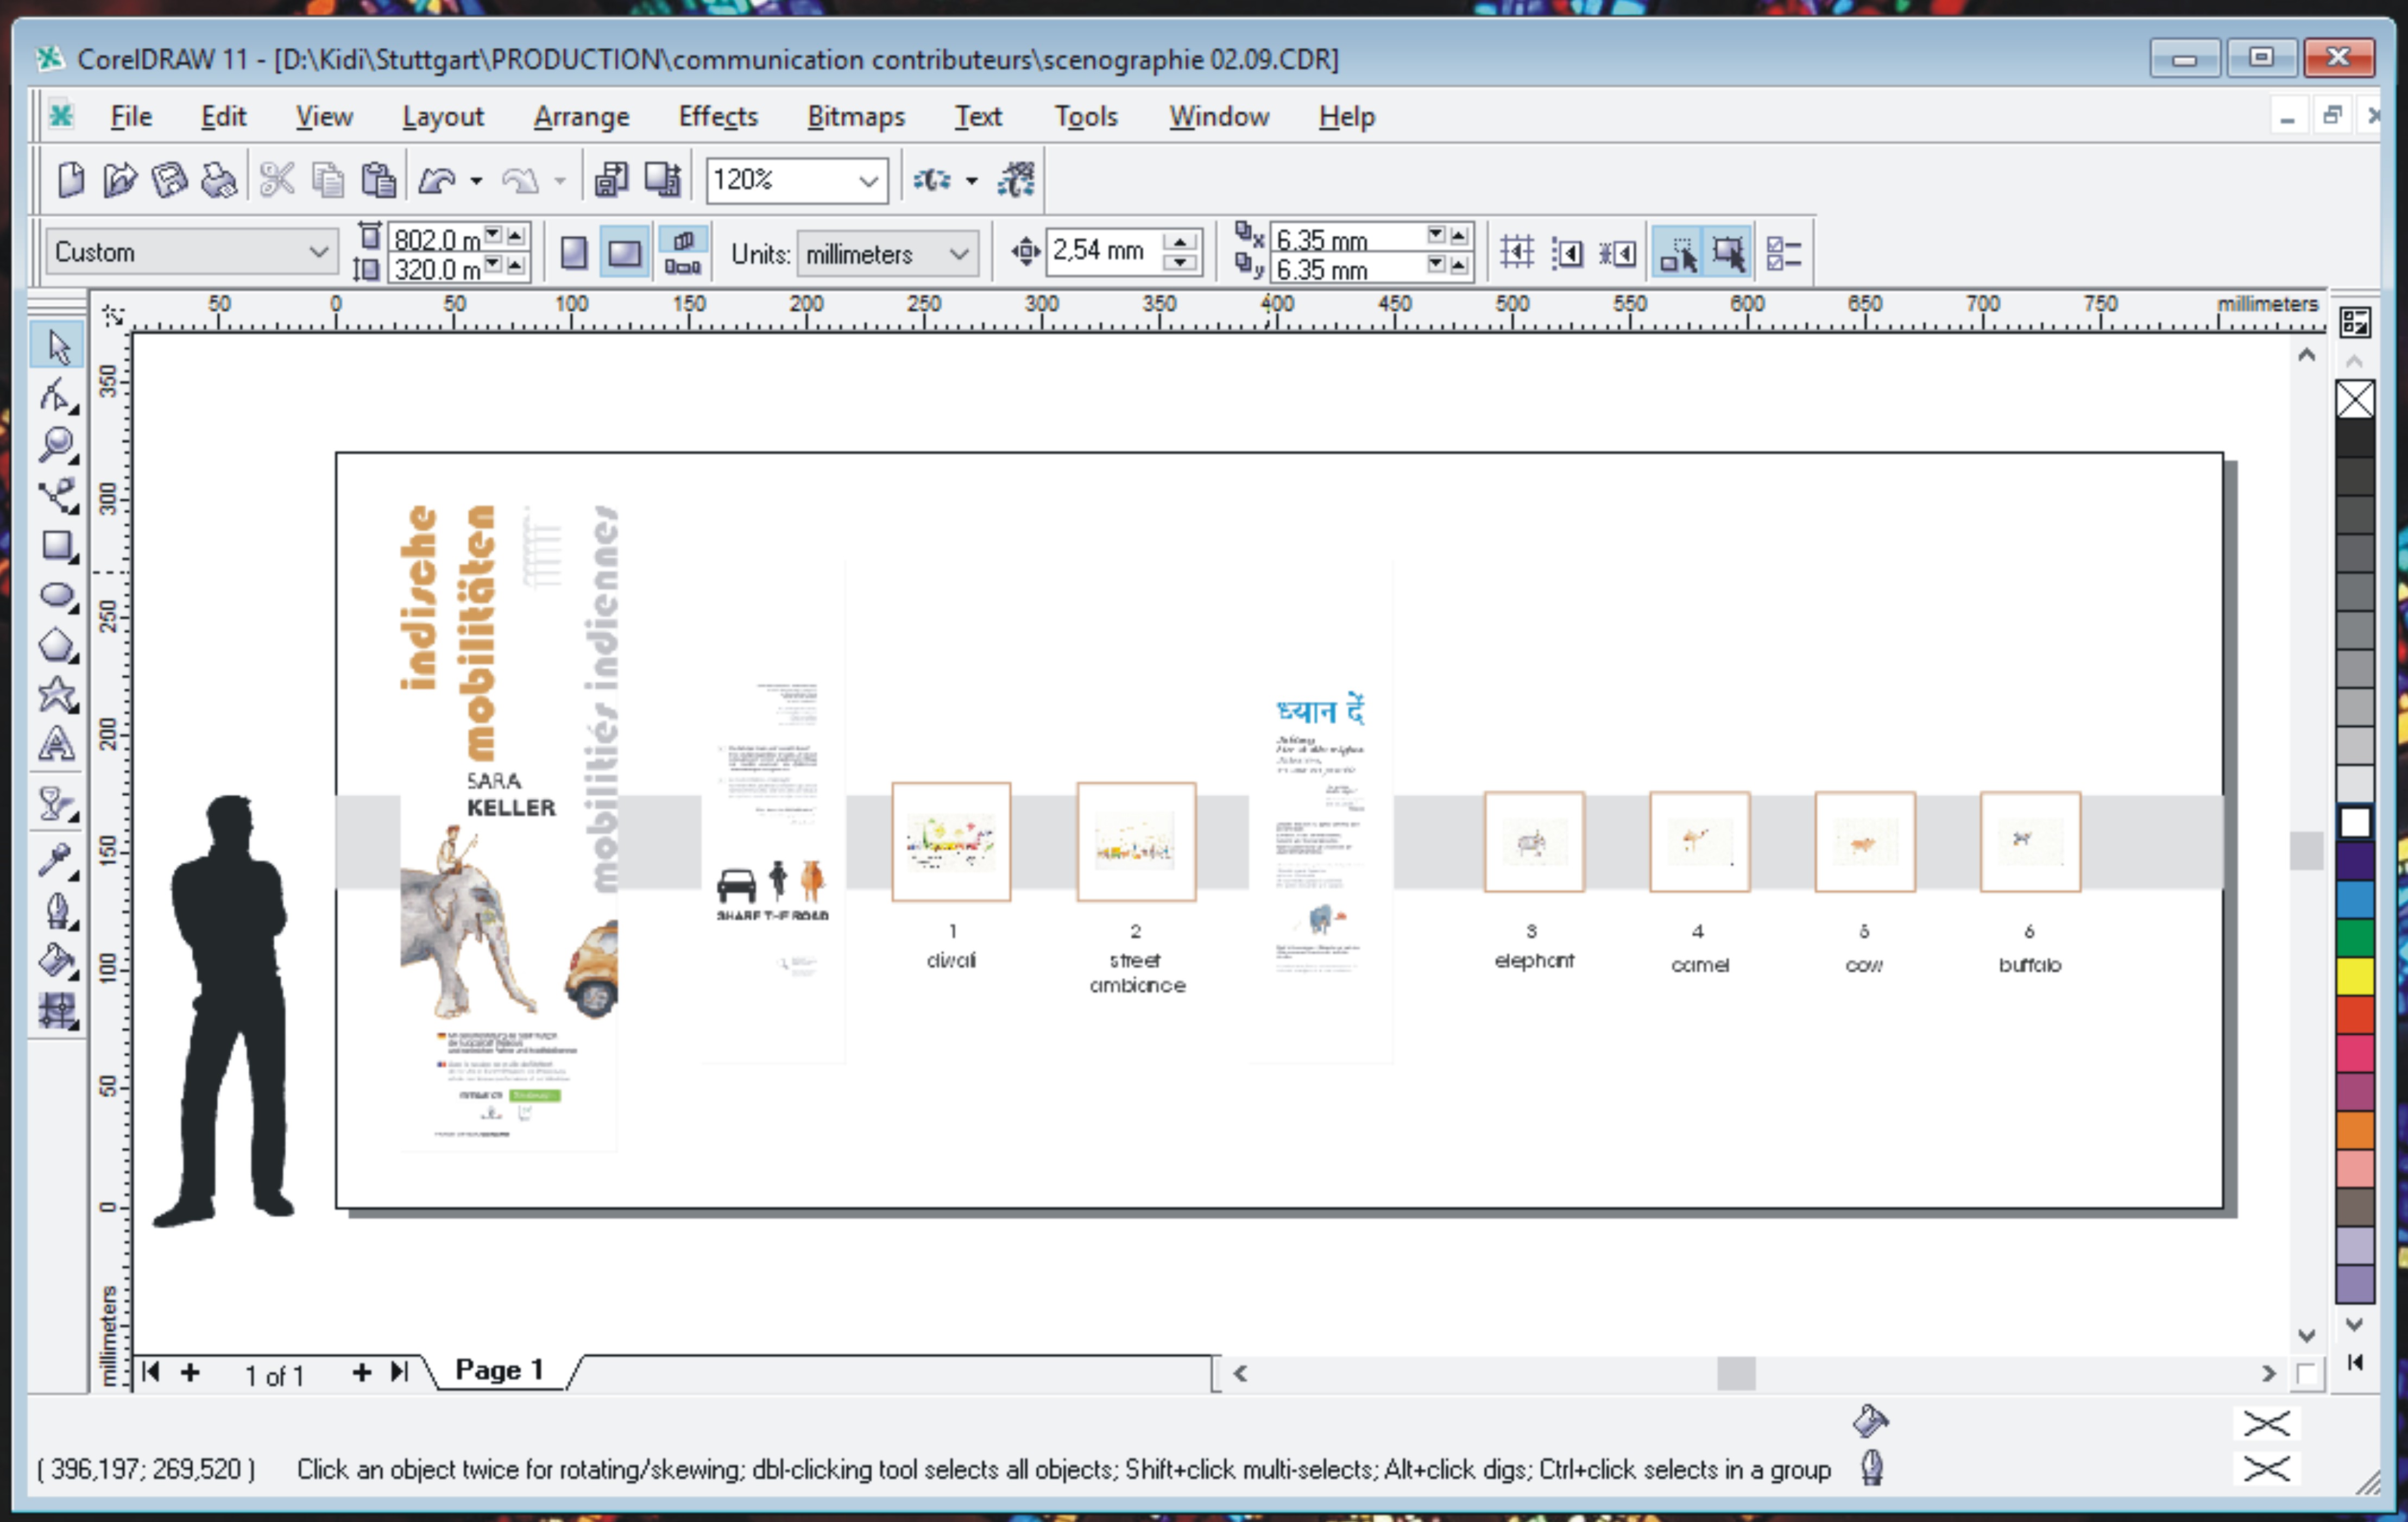Toggle Treat As Filled option
This screenshot has width=2408, height=1522.
(1728, 252)
